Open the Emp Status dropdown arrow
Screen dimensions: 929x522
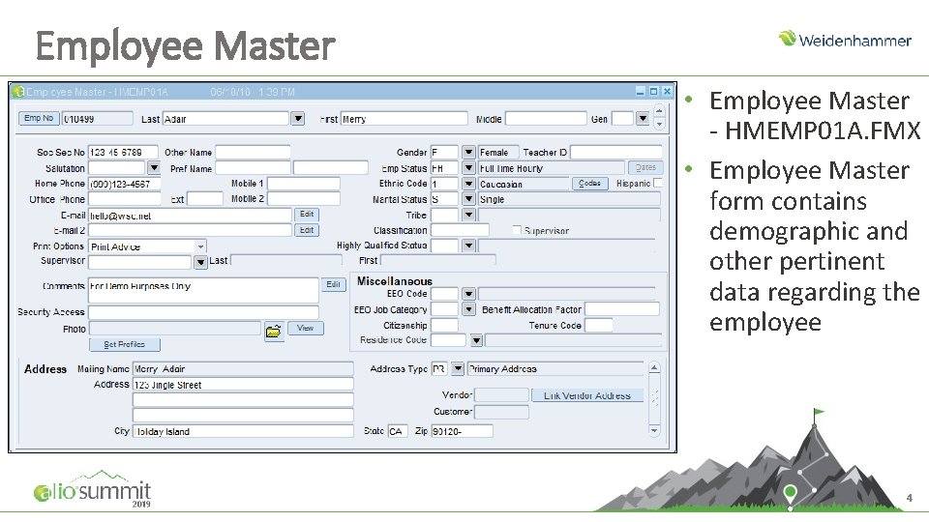[x=468, y=168]
